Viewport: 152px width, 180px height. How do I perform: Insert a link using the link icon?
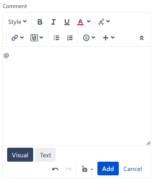point(15,38)
